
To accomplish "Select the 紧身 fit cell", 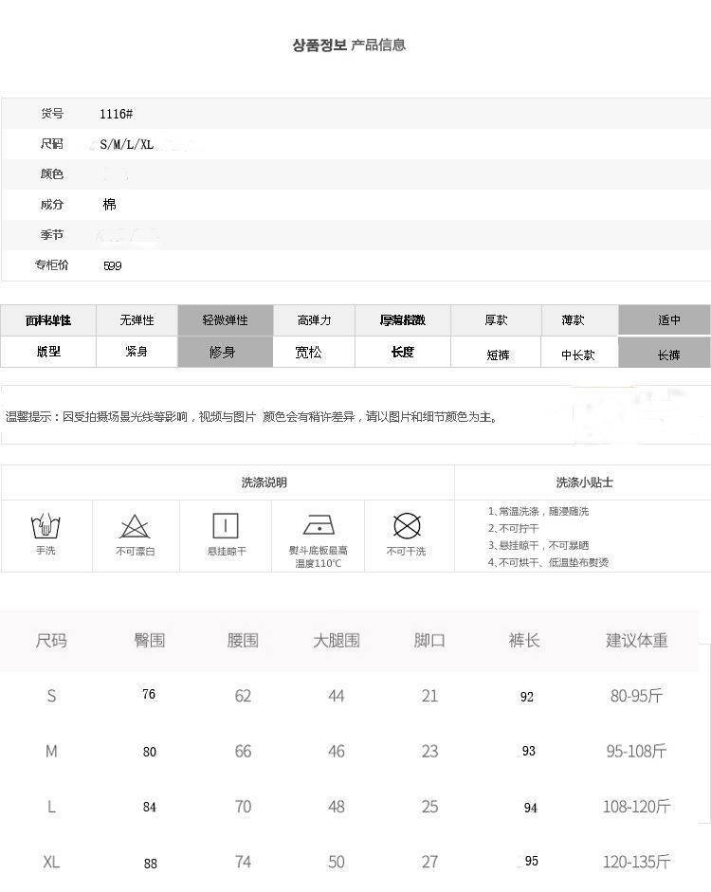I will 137,352.
